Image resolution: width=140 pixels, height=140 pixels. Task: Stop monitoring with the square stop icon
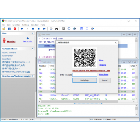click(38, 29)
